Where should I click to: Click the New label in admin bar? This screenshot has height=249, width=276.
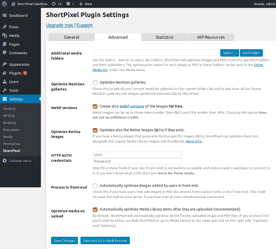(88, 4)
